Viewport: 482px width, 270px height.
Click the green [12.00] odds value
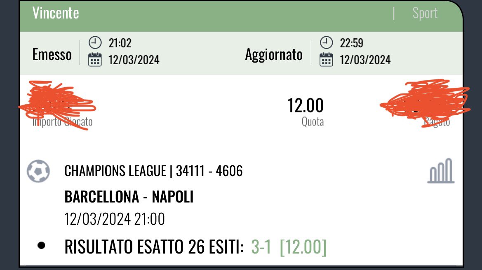pos(303,247)
